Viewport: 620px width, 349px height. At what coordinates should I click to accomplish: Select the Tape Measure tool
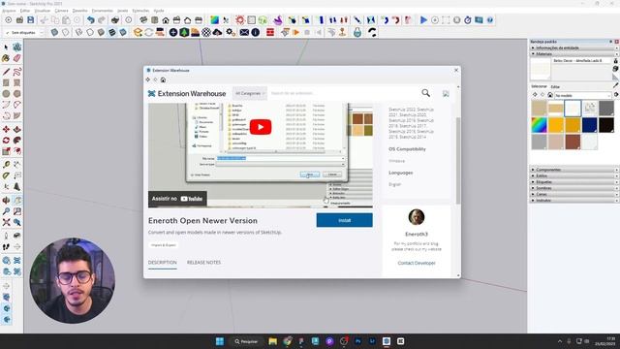[x=6, y=165]
